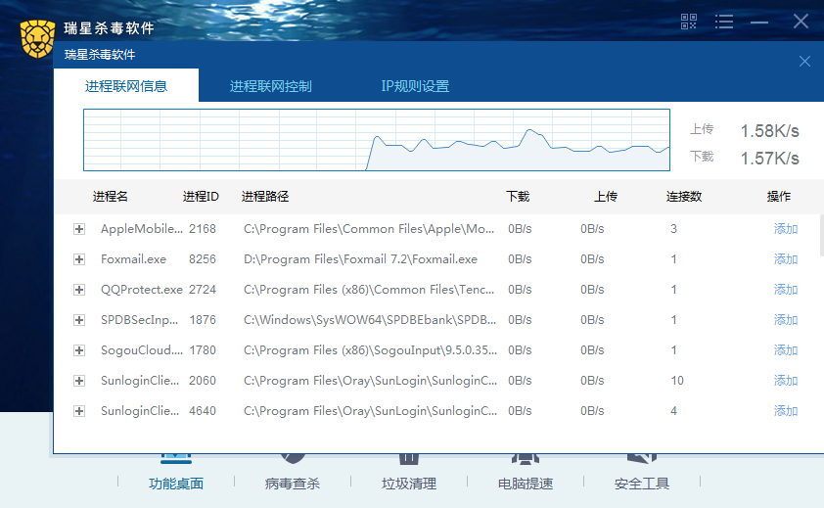
Task: Expand the Foxmail.exe process row
Action: [79, 259]
